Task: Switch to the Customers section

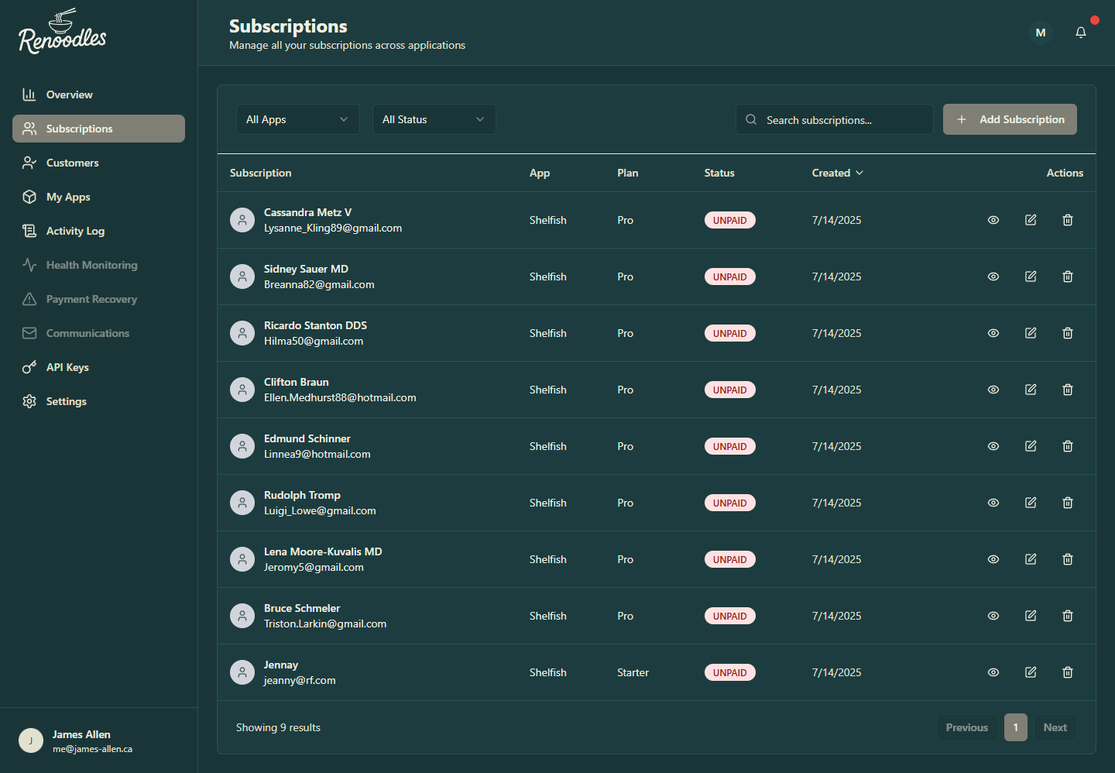Action: click(x=71, y=163)
